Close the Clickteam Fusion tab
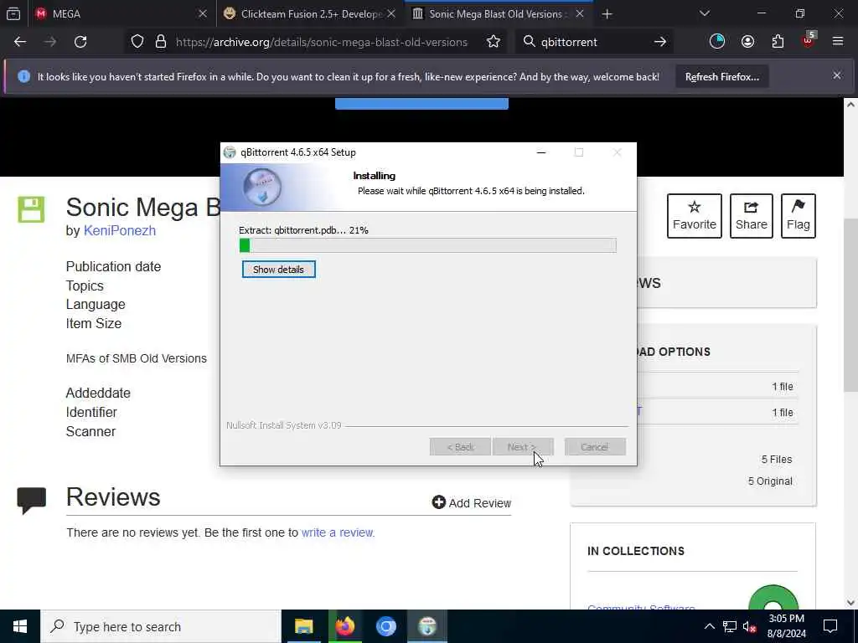The image size is (858, 643). coord(391,13)
